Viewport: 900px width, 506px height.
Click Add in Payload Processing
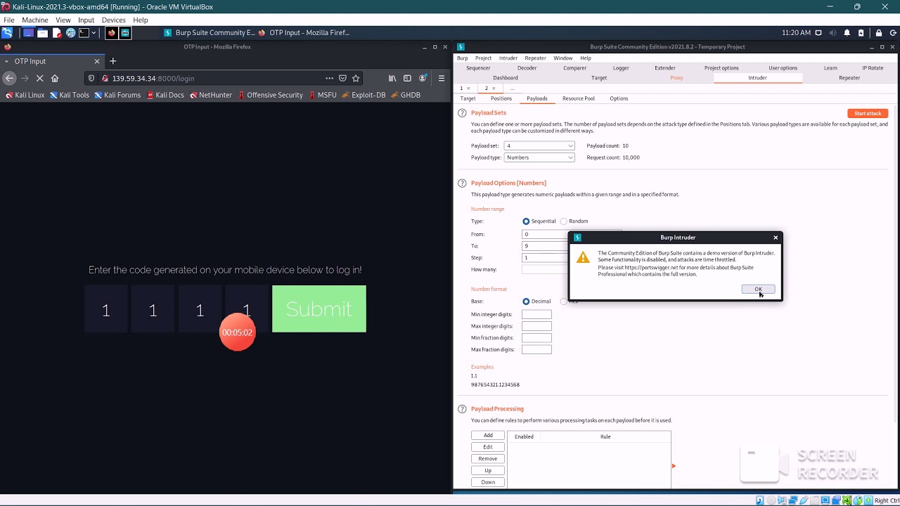tap(488, 435)
